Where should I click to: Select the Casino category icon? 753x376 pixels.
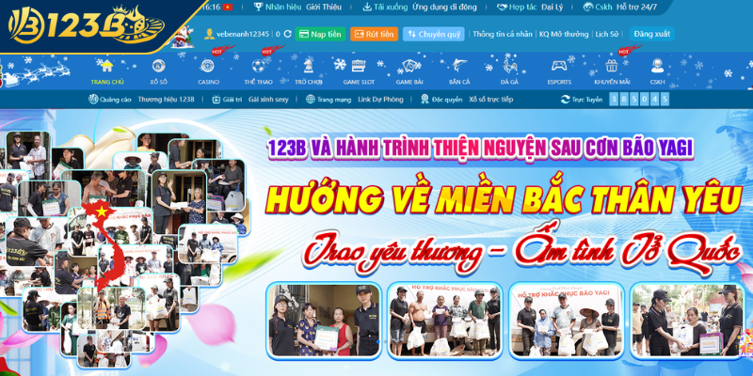click(208, 68)
